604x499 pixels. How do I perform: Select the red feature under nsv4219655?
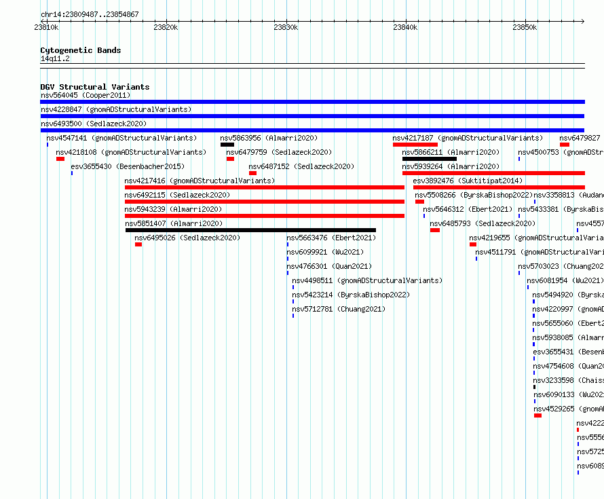click(x=473, y=244)
